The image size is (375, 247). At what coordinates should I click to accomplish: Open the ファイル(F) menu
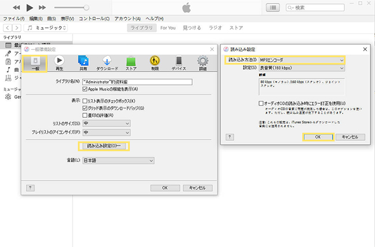click(x=14, y=18)
